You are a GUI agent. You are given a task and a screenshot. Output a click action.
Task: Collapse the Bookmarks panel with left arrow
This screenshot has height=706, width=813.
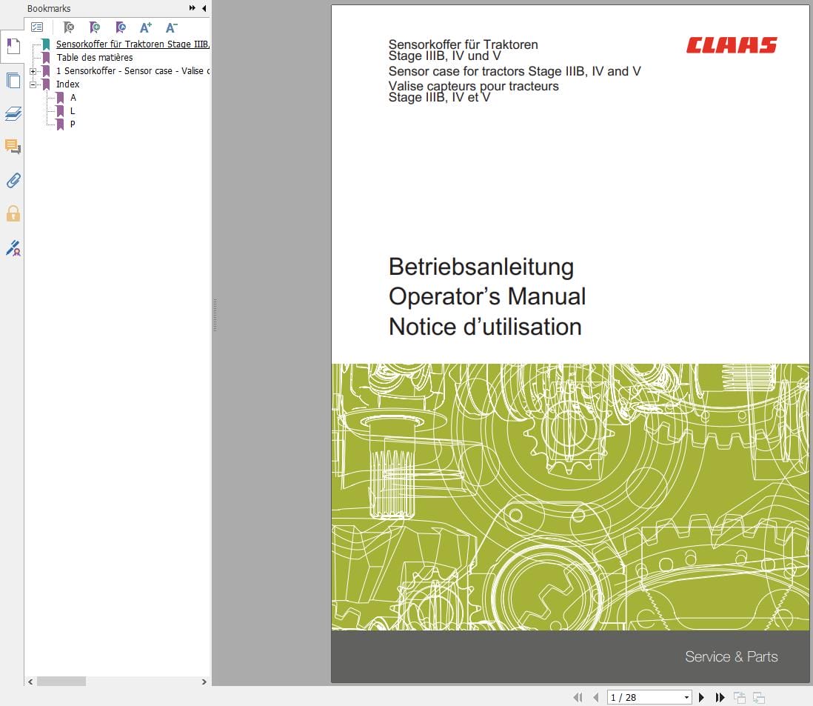coord(204,8)
